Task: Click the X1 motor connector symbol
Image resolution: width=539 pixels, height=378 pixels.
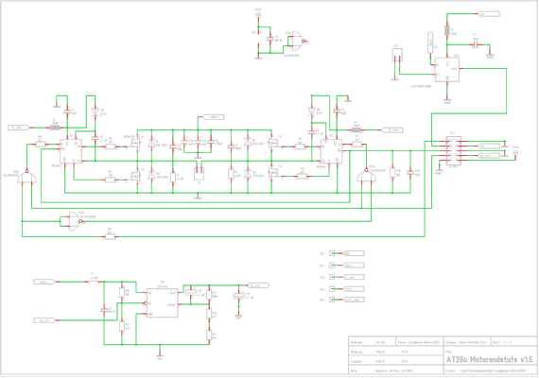Action: (199, 173)
